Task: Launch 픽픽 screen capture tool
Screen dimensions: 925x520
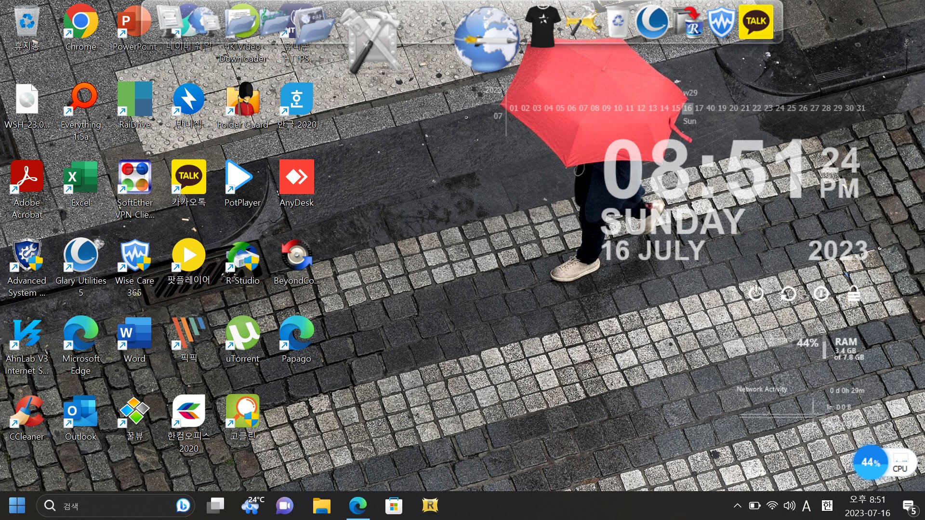Action: (x=188, y=340)
